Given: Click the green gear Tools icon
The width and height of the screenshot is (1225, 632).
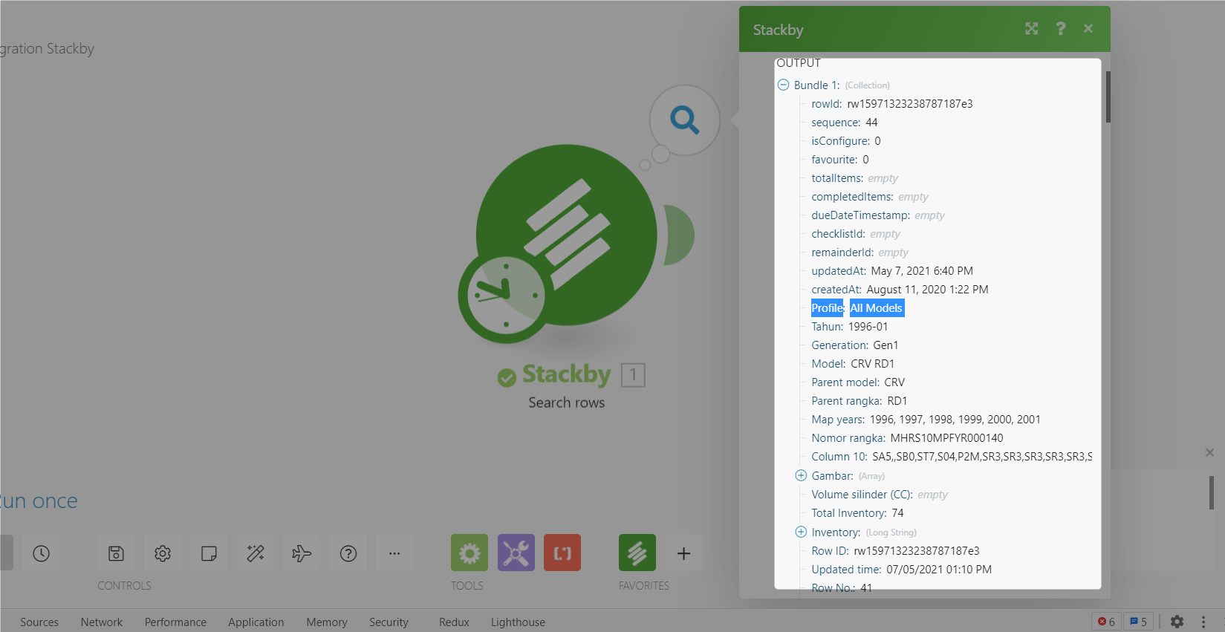Looking at the screenshot, I should pyautogui.click(x=469, y=553).
